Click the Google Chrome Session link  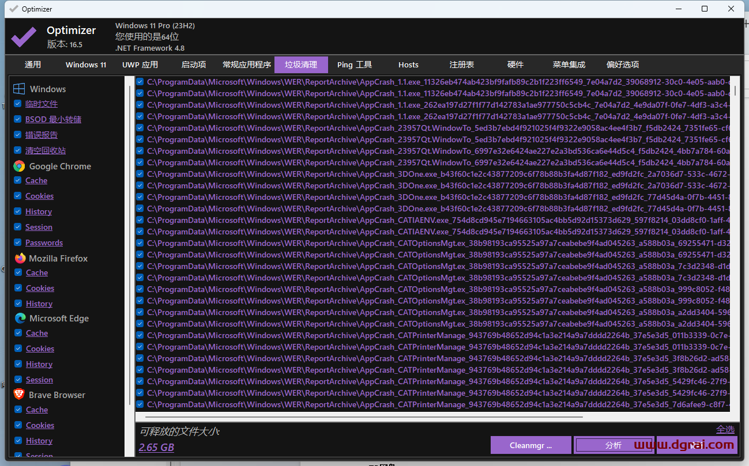(39, 227)
